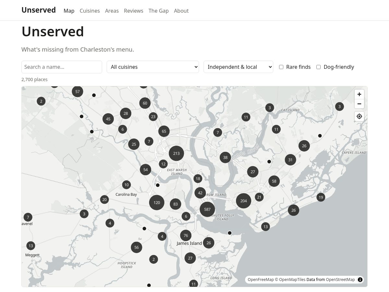
Task: Toggle map attribution info icon
Action: [360, 280]
